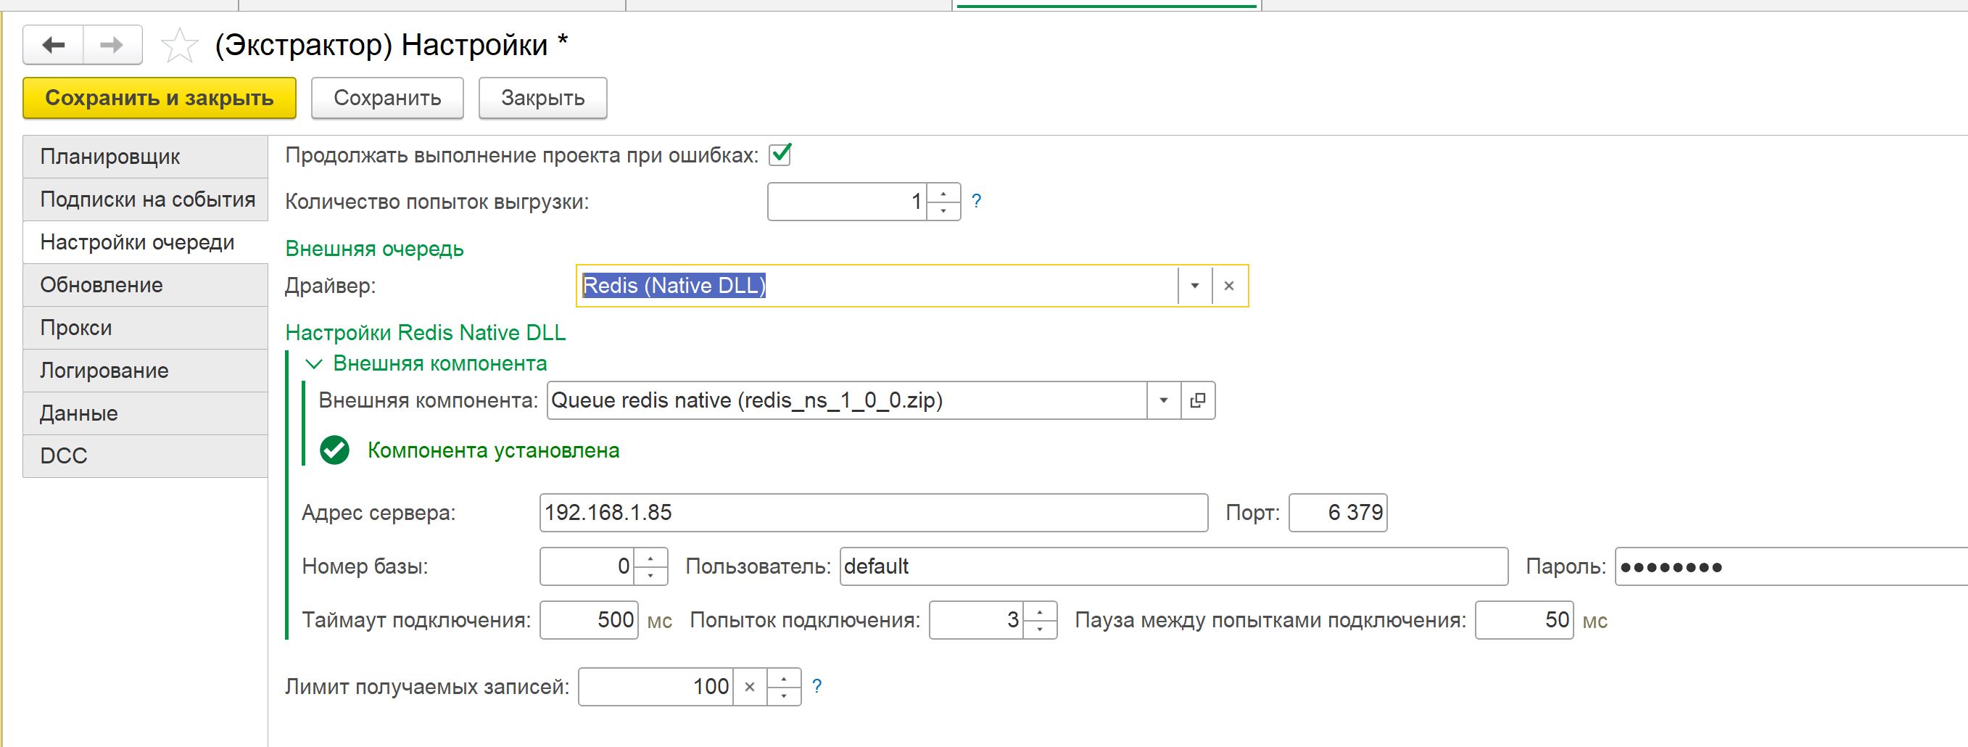Show help for Лимит получаемых записей
Image resolution: width=1968 pixels, height=747 pixels.
[x=816, y=686]
